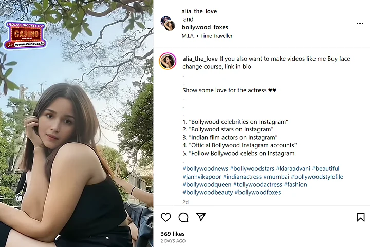This screenshot has height=247, width=370.
Task: Save post with the bookmark icon
Action: [360, 217]
